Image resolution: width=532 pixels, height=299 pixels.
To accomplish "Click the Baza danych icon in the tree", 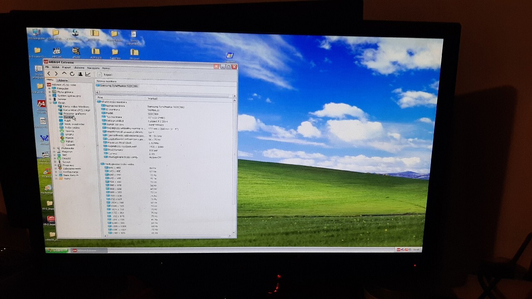I will [60, 175].
